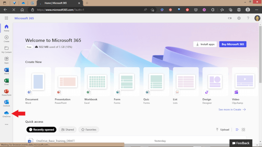Click the browser Back arrow
262x147 pixels.
coord(5,10)
